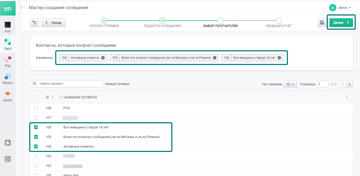Click the Страница number field
This screenshot has width=360, height=176.
323,84
